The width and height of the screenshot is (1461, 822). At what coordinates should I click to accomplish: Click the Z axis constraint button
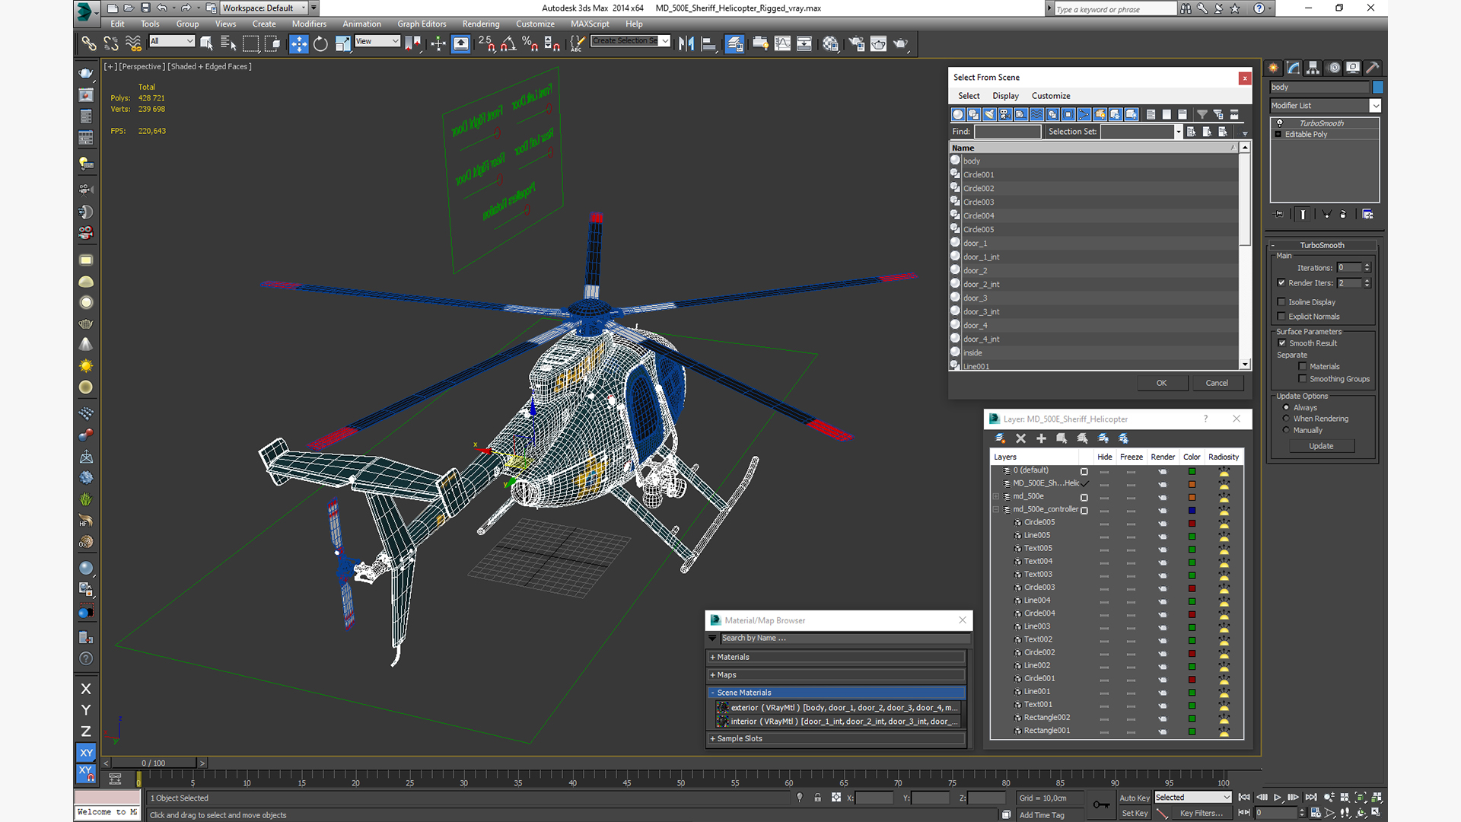86,731
